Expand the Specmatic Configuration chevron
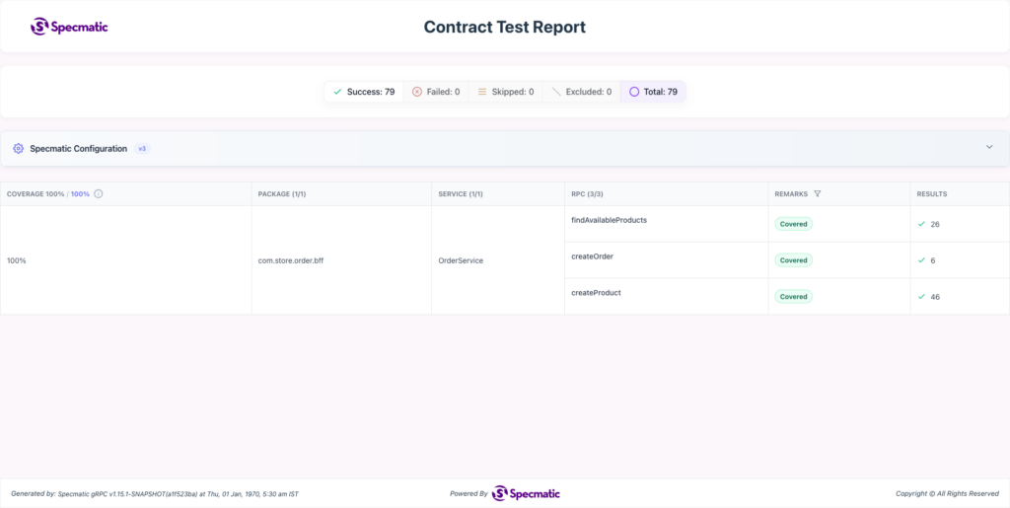The width and height of the screenshot is (1010, 508). point(989,147)
